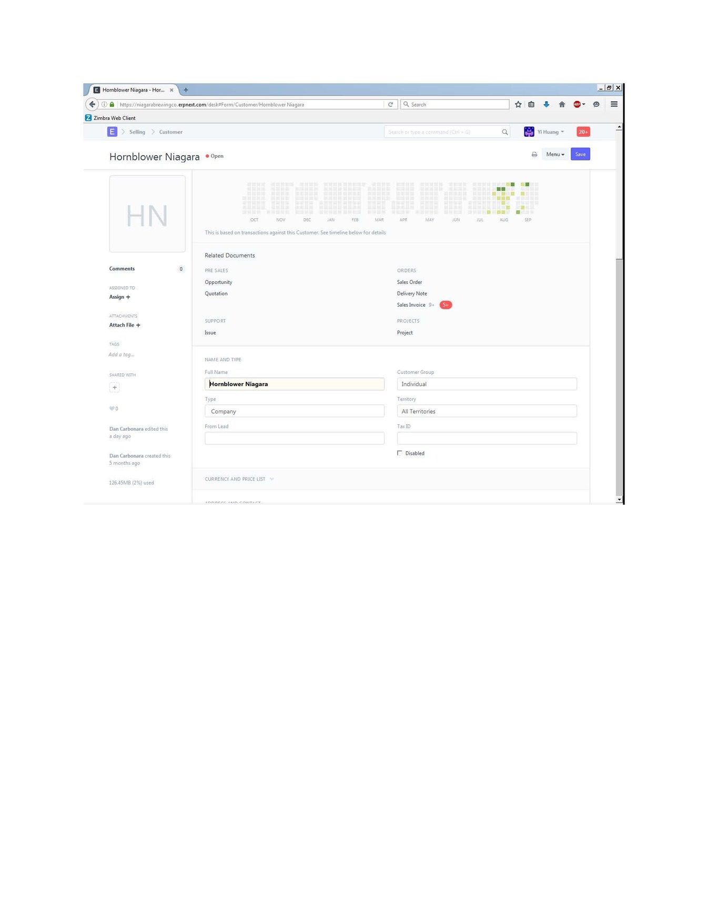Open the Issue related documents
Screen dimensions: 708x916
210,333
